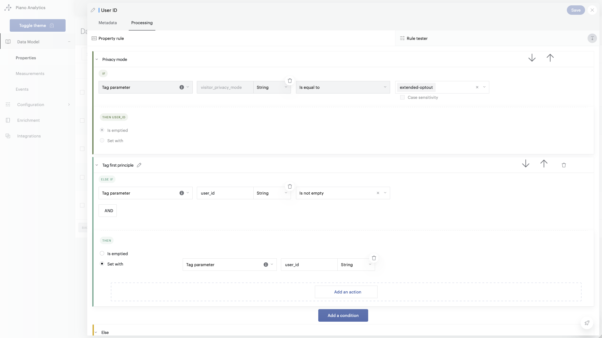Viewport: 602px width, 338px height.
Task: Select Set with under THEN USER_ID
Action: 102,141
